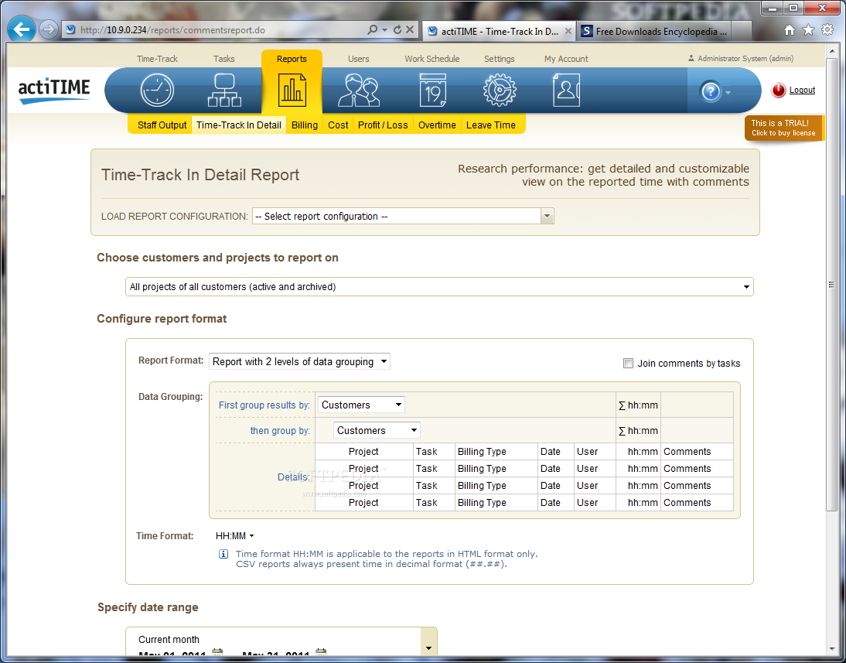
Task: Expand the address bar search dropdown arrow
Action: click(384, 29)
